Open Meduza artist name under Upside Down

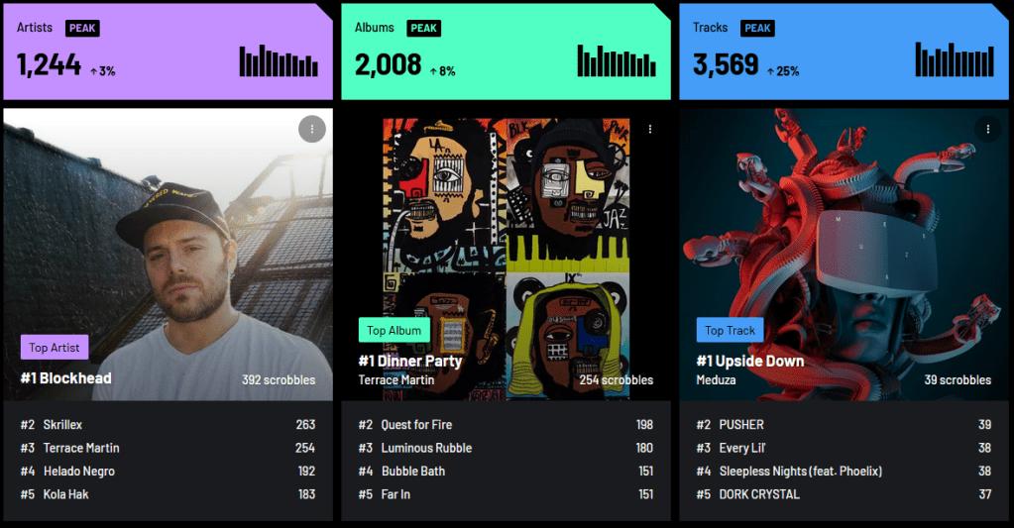click(x=716, y=380)
